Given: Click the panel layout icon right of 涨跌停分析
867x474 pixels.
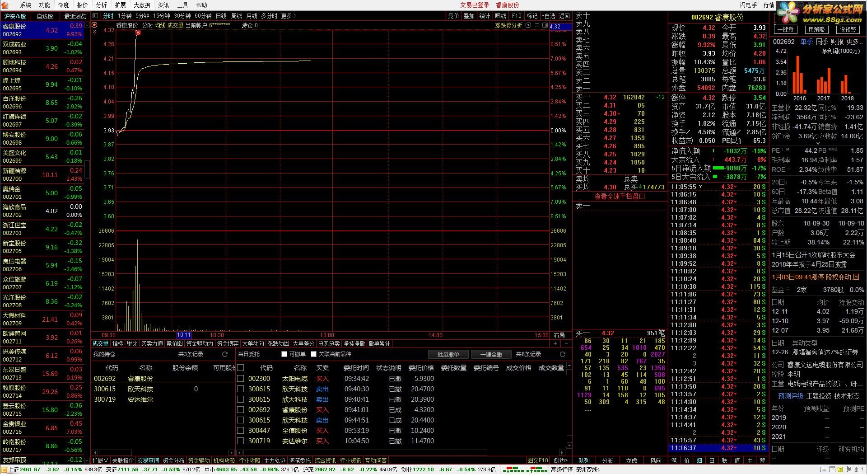Looking at the screenshot, I should click(x=544, y=25).
